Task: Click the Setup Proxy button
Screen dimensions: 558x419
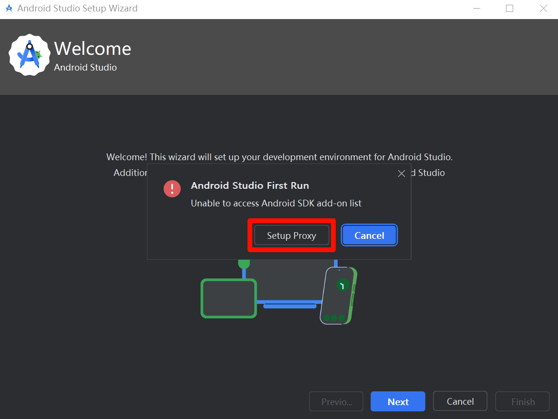Action: coord(290,235)
